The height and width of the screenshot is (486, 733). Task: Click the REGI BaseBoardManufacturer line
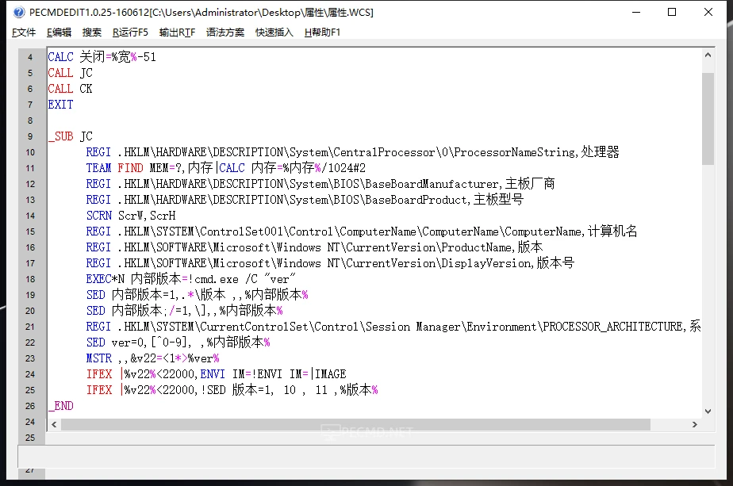[x=320, y=184]
